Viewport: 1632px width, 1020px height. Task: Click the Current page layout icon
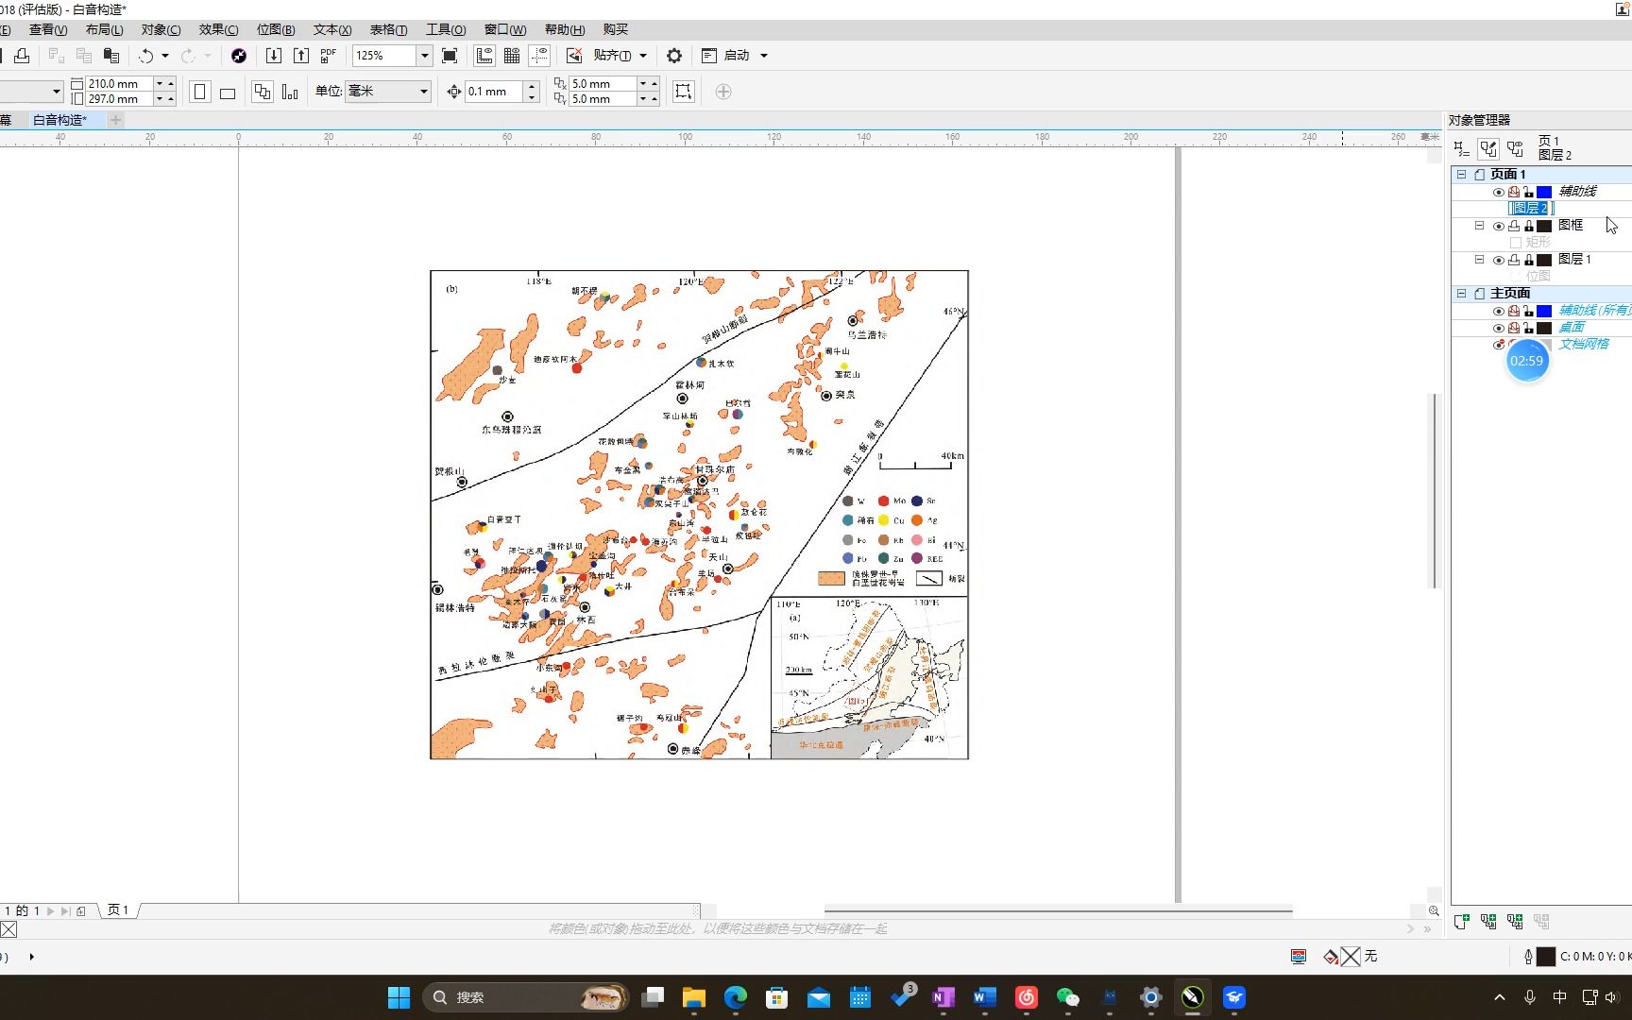click(290, 92)
